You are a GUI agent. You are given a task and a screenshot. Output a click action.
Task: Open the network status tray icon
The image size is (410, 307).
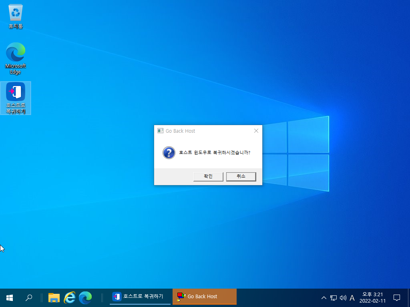[334, 297]
